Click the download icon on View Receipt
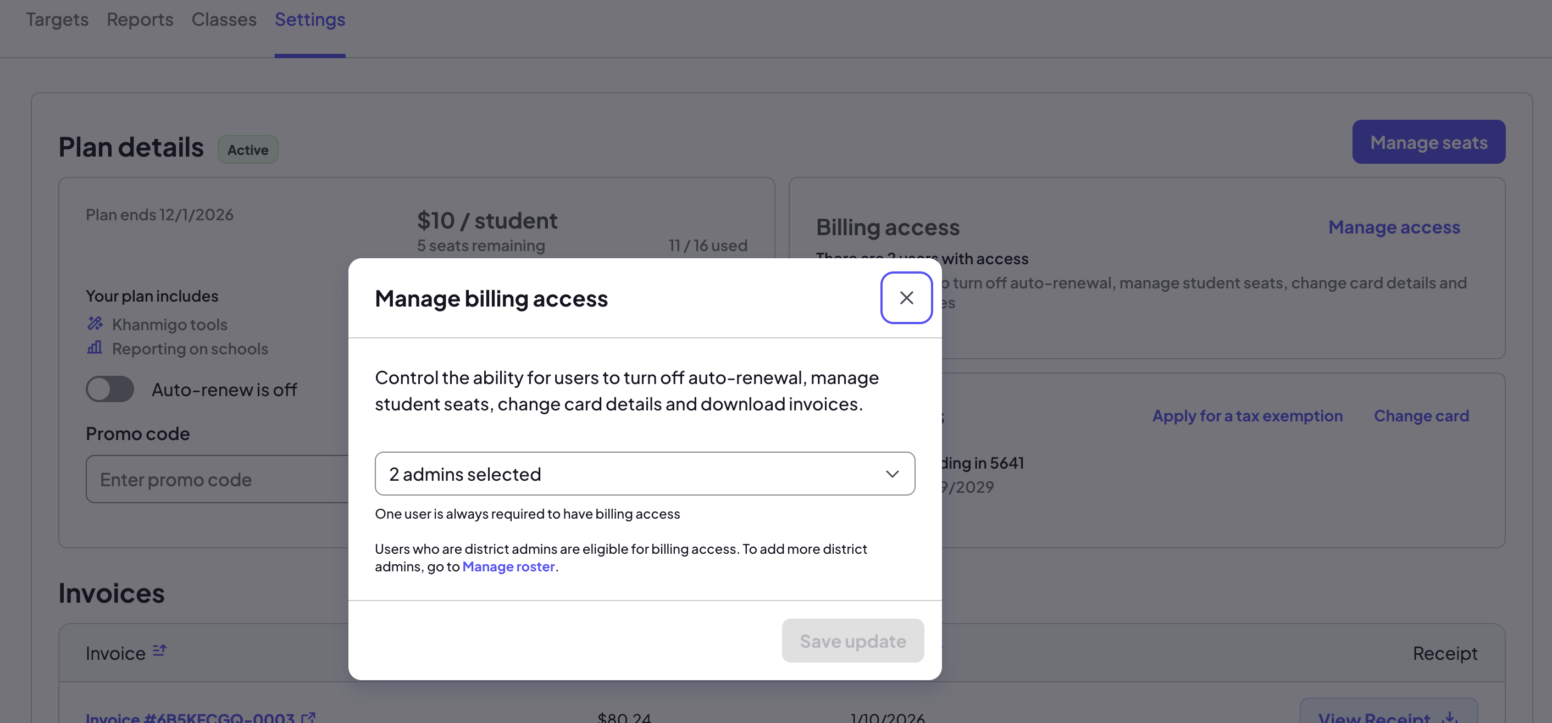This screenshot has height=723, width=1552. [1451, 716]
